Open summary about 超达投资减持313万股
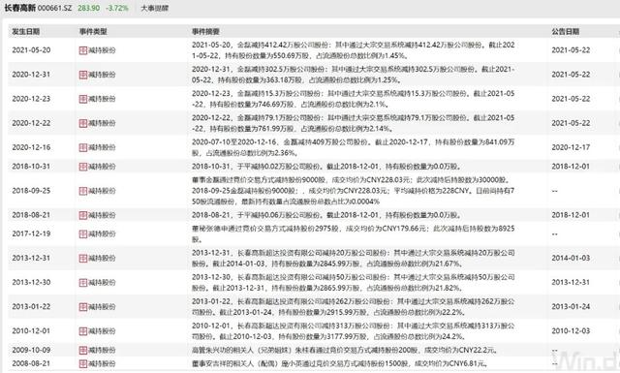The height and width of the screenshot is (373, 620). tap(353, 331)
